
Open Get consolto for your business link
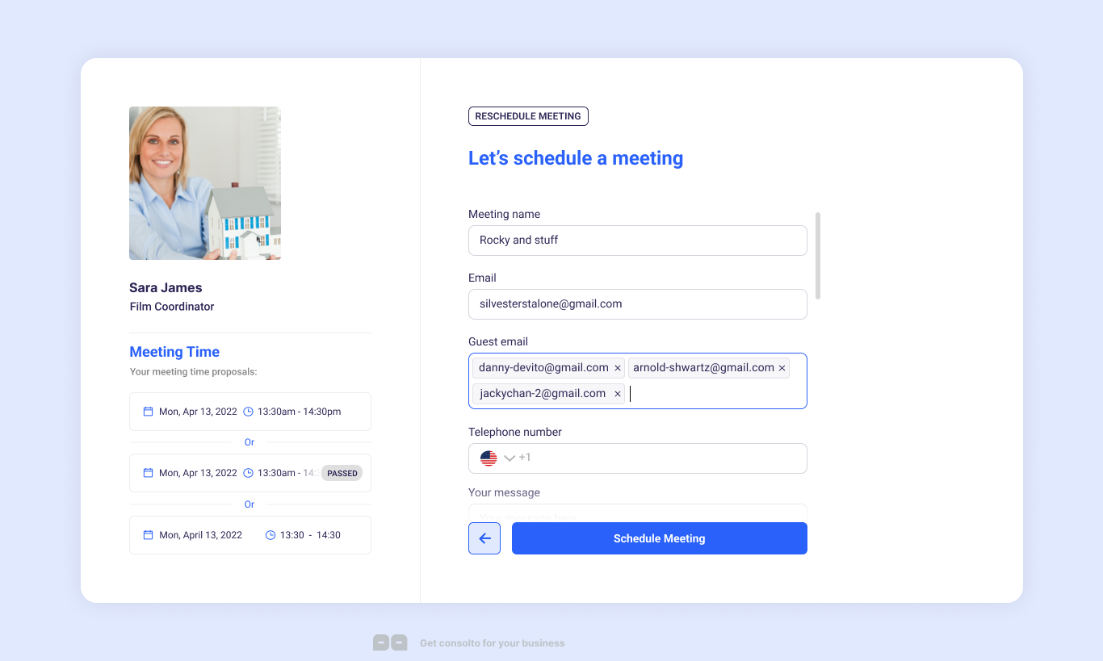[x=492, y=643]
